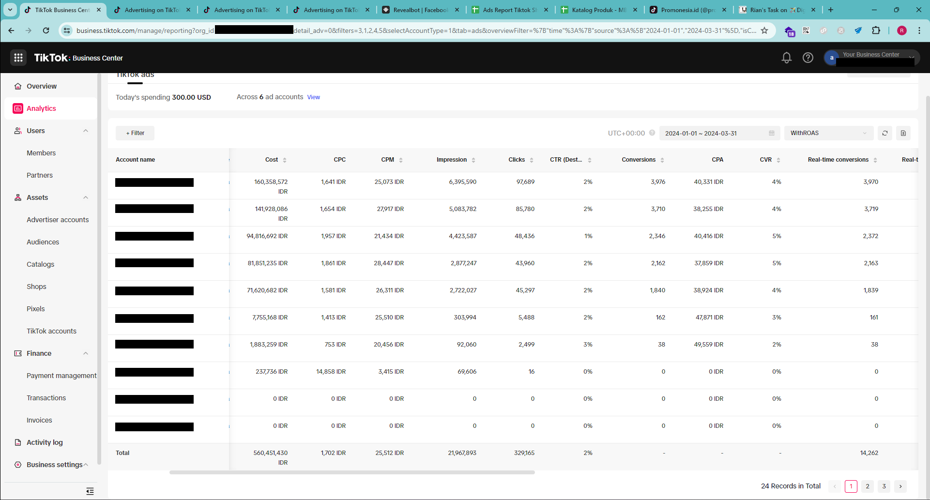
Task: Click the refresh data icon
Action: [884, 133]
